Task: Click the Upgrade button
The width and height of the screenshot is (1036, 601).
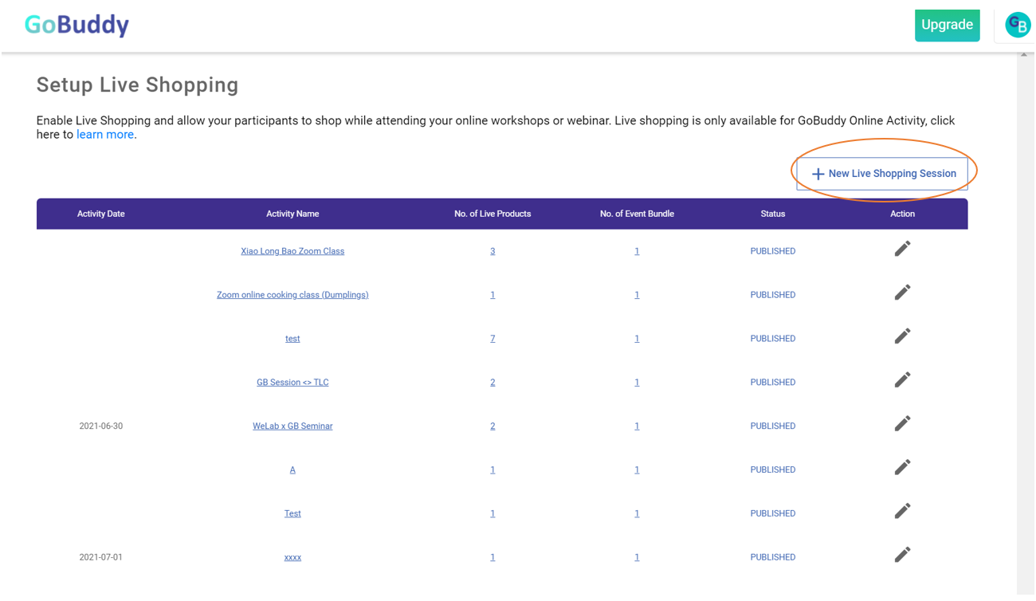Action: point(947,25)
